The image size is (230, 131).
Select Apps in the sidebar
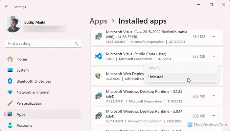(x=43, y=114)
